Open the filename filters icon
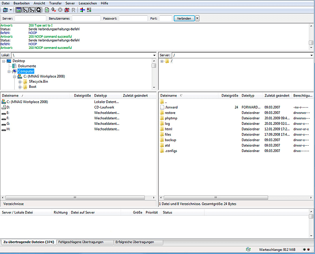This screenshot has height=254, width=315. pyautogui.click(x=82, y=9)
